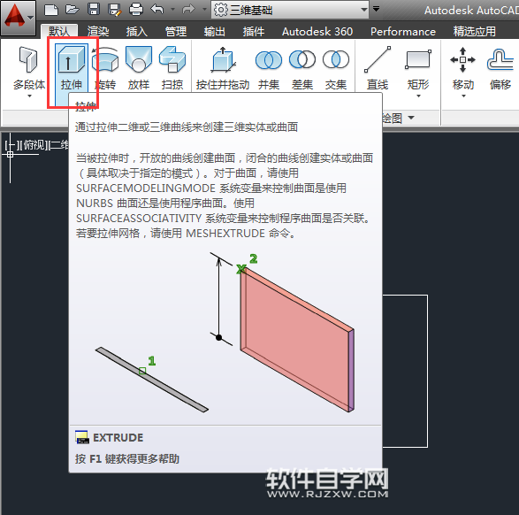
Task: Open the 精选应用 ribbon tab
Action: (474, 32)
